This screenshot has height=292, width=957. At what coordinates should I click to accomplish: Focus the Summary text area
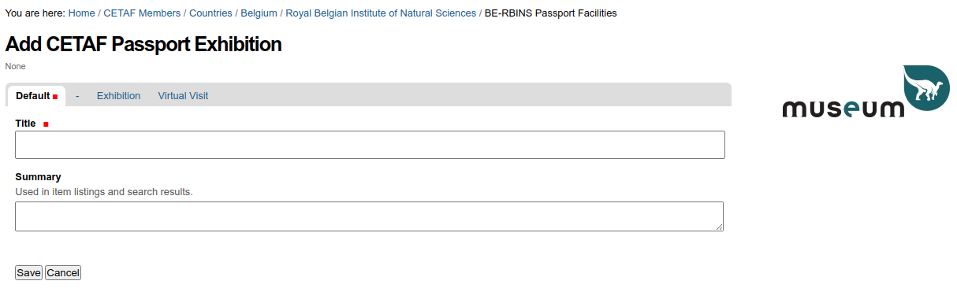[370, 216]
